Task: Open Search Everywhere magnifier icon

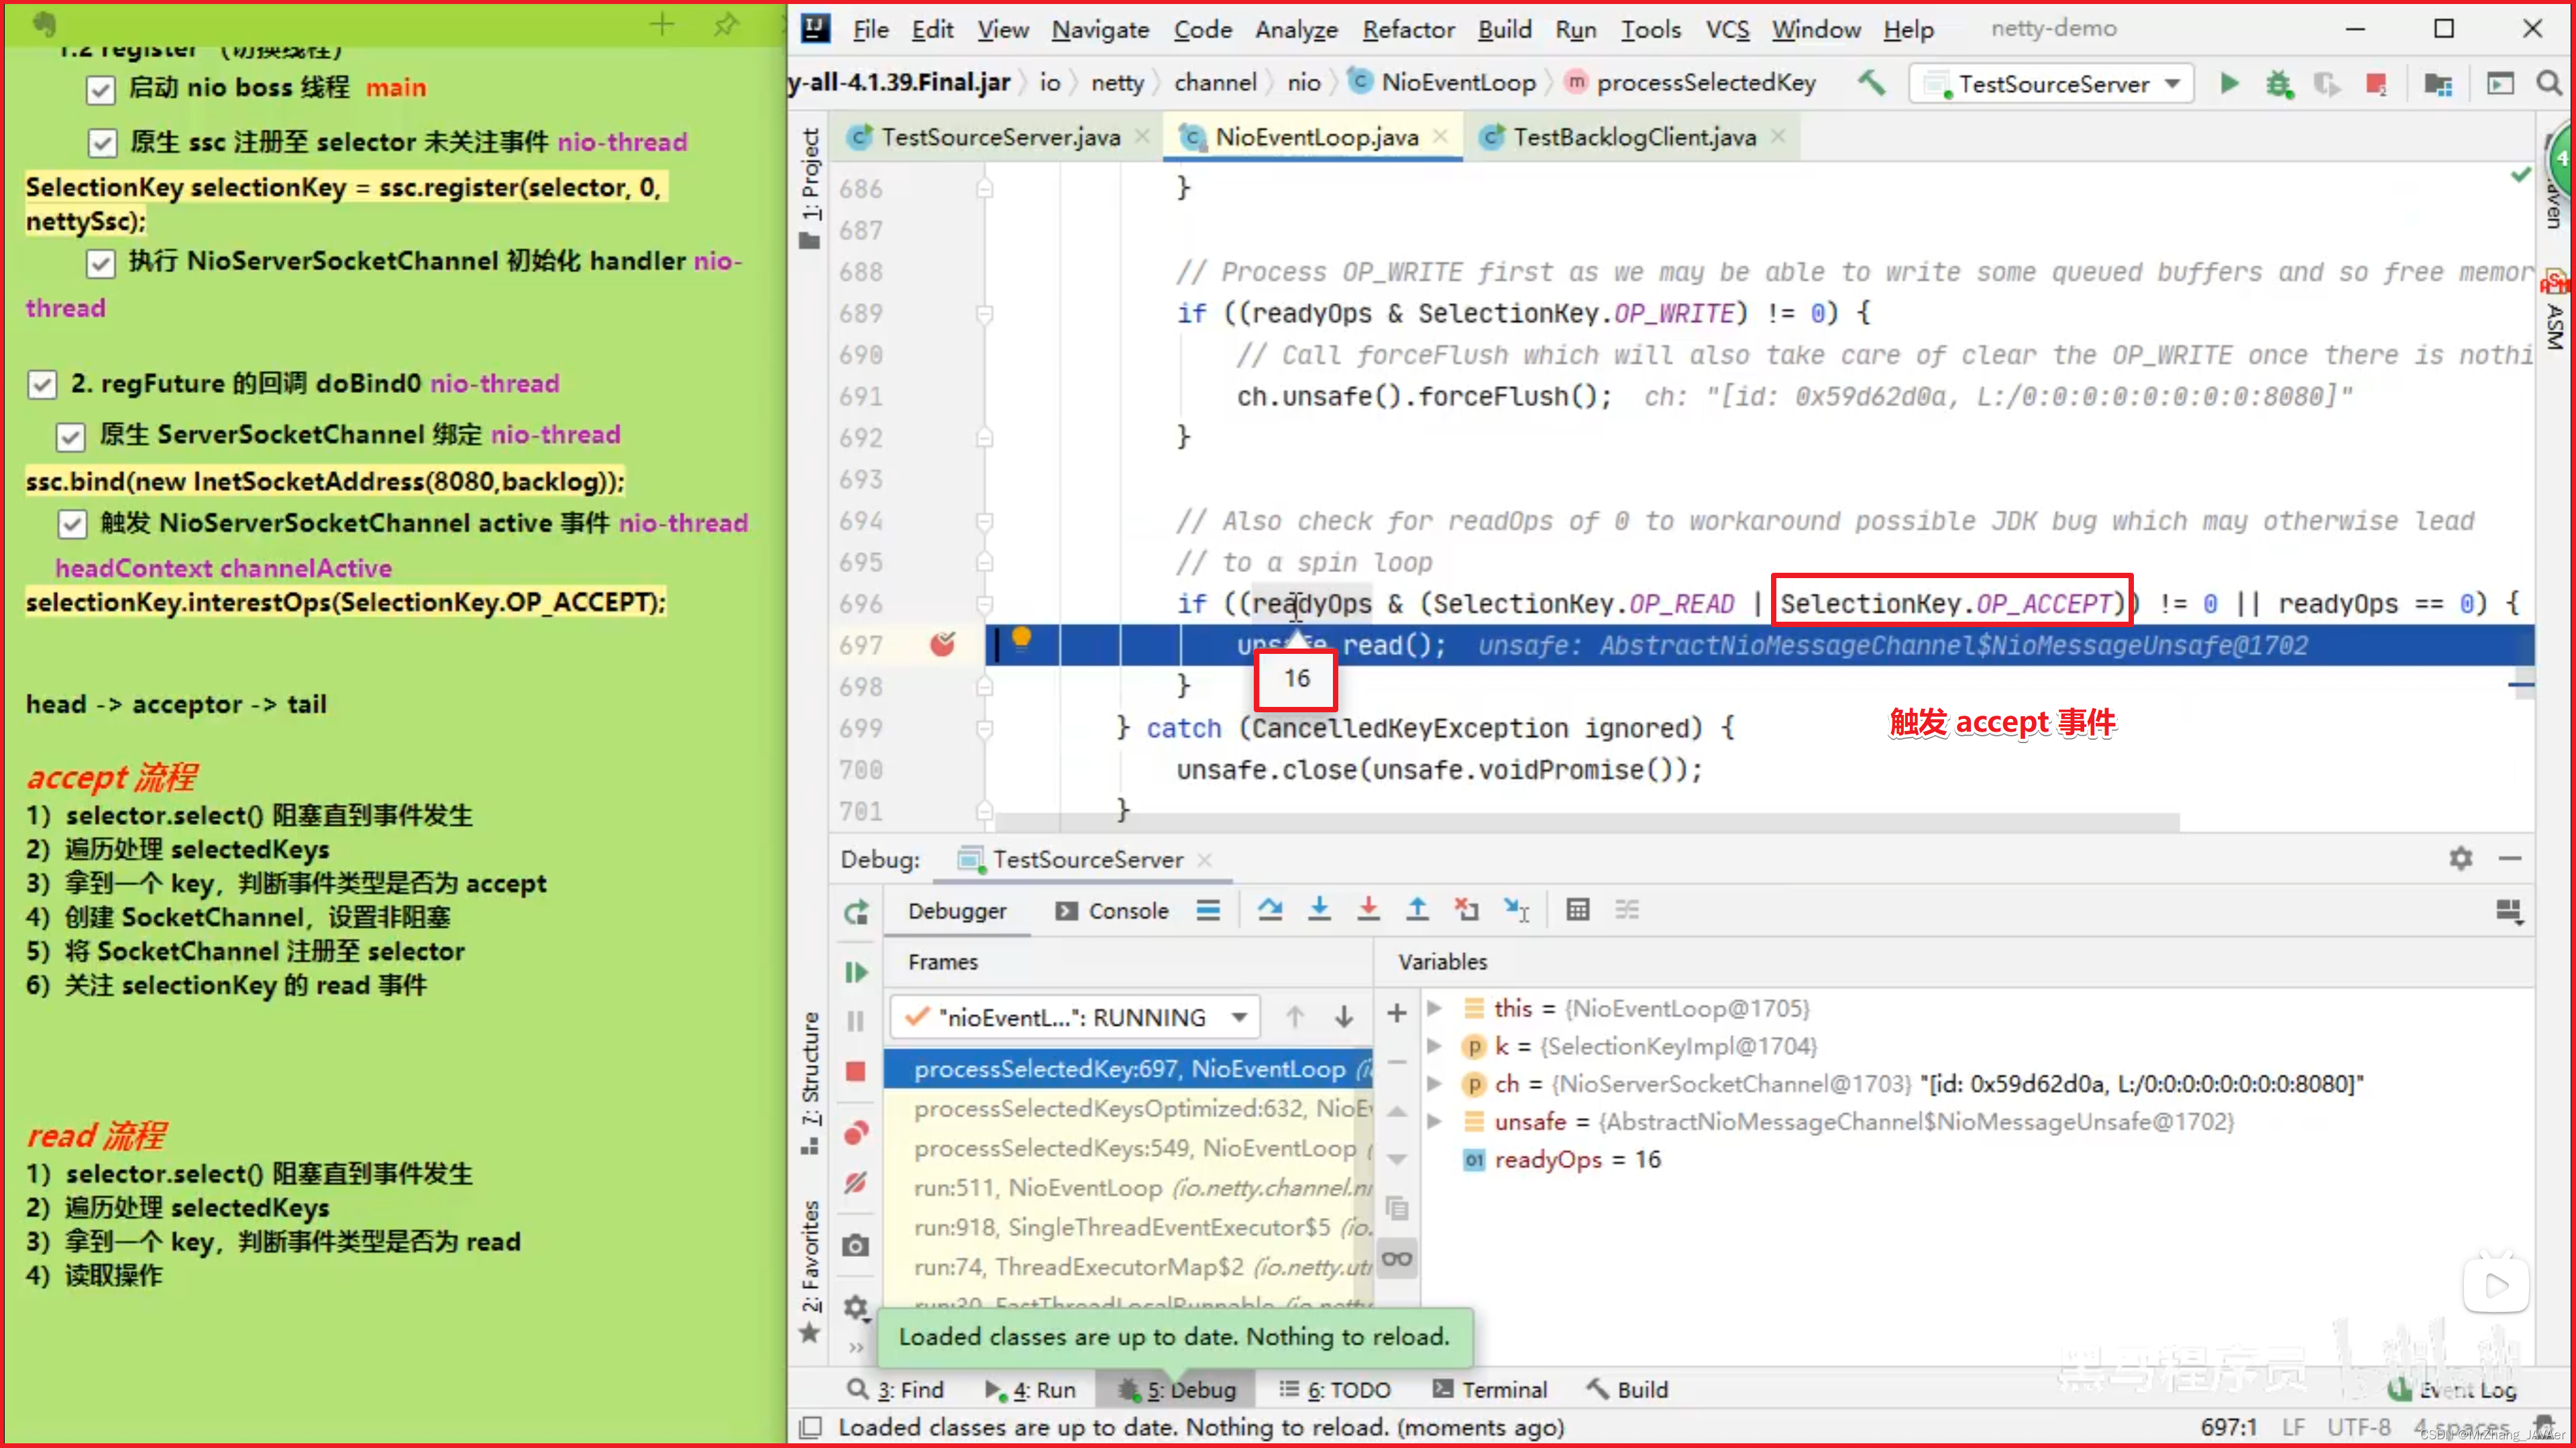Action: pyautogui.click(x=2549, y=83)
